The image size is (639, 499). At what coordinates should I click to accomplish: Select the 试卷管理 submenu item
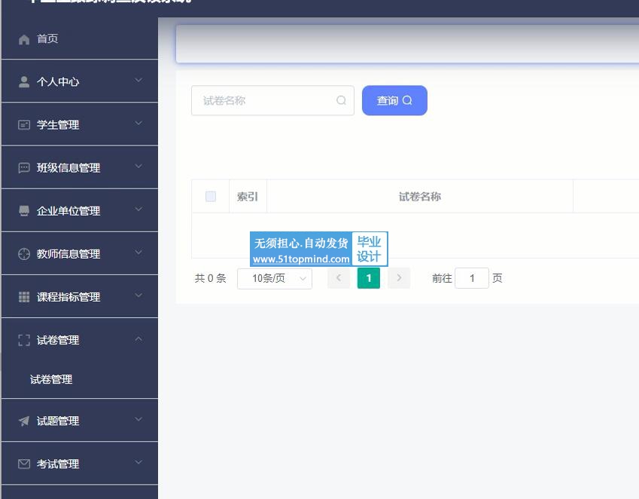coord(51,379)
